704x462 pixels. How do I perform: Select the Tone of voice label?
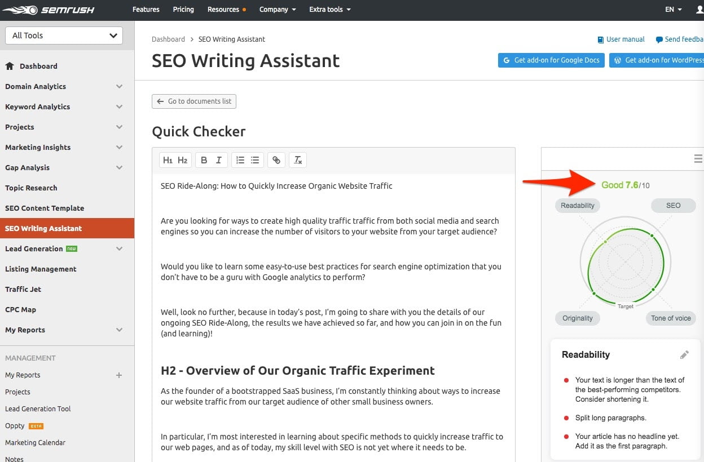click(671, 318)
